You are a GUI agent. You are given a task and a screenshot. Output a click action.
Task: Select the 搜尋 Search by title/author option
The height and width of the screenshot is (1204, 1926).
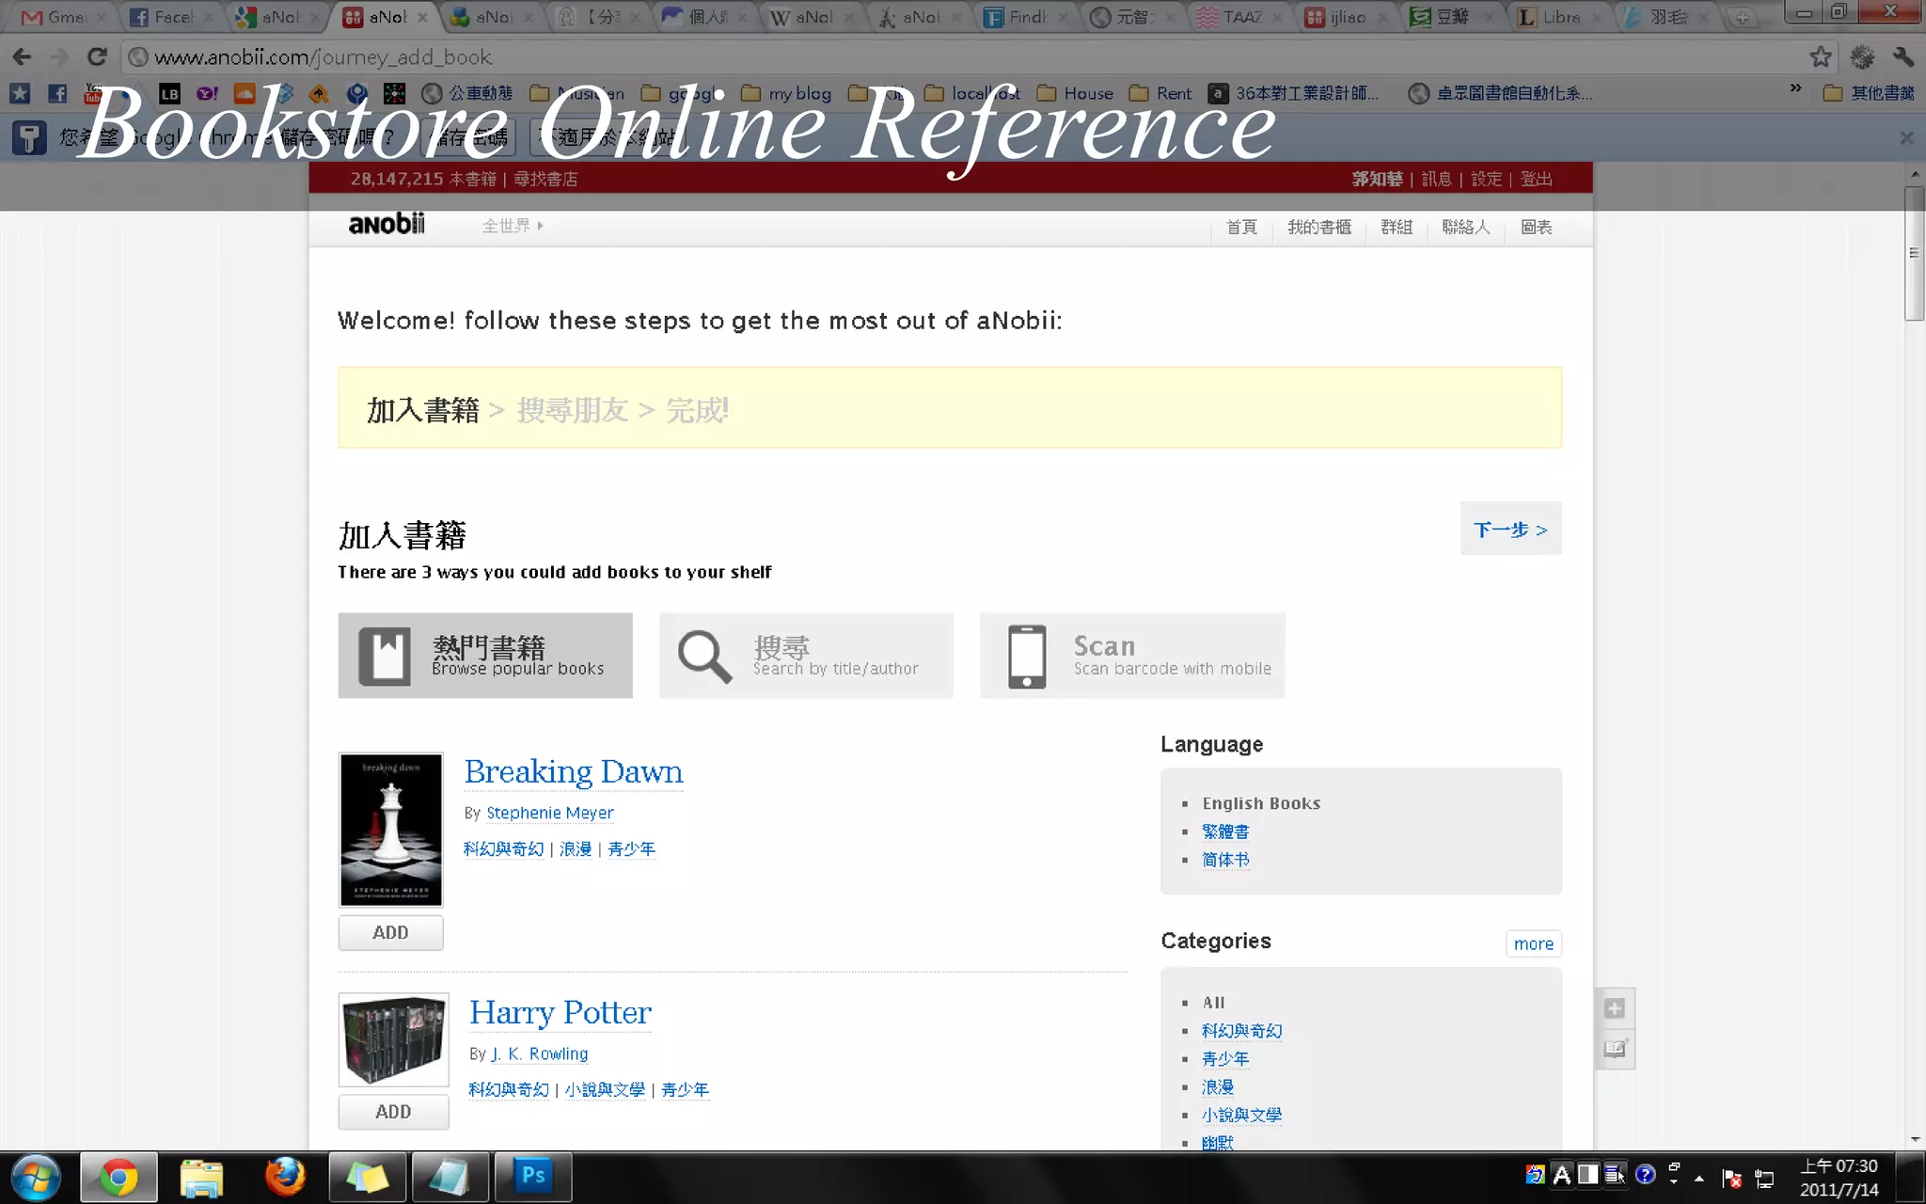coord(806,656)
